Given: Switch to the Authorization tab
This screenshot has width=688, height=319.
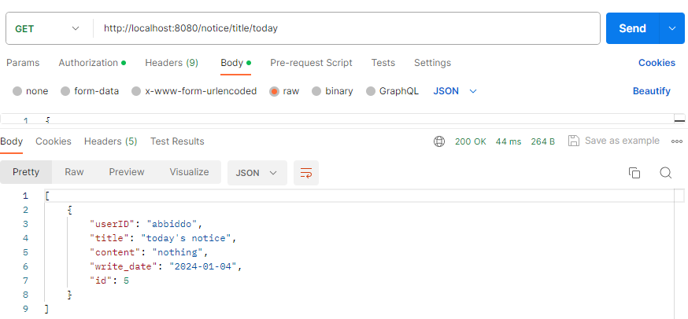Looking at the screenshot, I should (92, 63).
